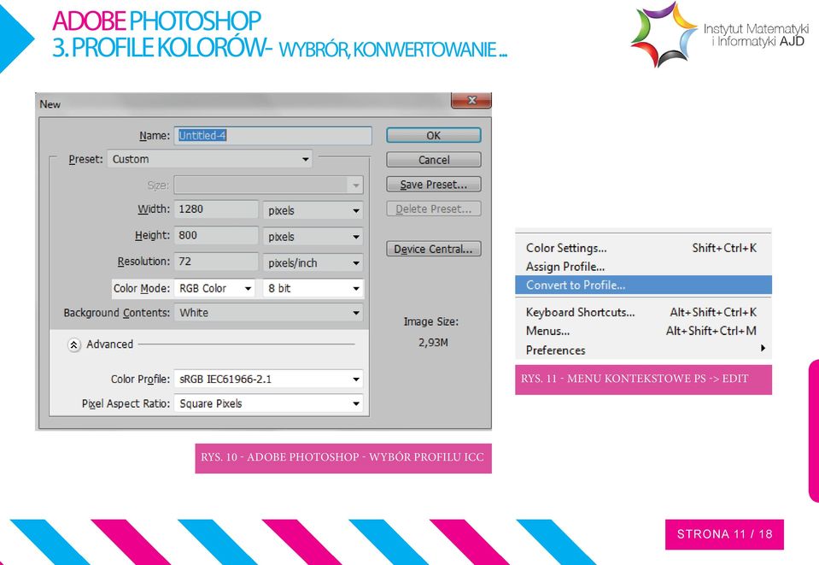The width and height of the screenshot is (819, 565).
Task: Open the pixels/inch resolution units dropdown
Action: tap(313, 262)
